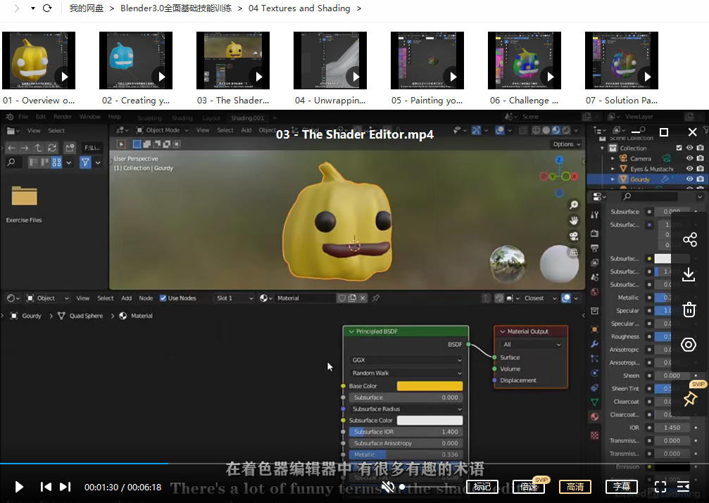The width and height of the screenshot is (709, 503).
Task: Toggle the muted volume speaker icon
Action: pyautogui.click(x=387, y=487)
